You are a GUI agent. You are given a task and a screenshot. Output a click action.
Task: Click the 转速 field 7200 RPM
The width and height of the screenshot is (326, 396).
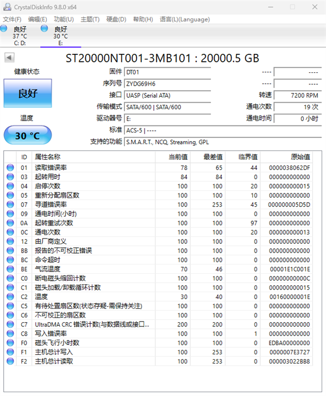298,96
